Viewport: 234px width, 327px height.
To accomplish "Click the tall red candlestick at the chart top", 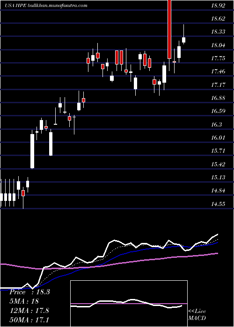I will (169, 29).
